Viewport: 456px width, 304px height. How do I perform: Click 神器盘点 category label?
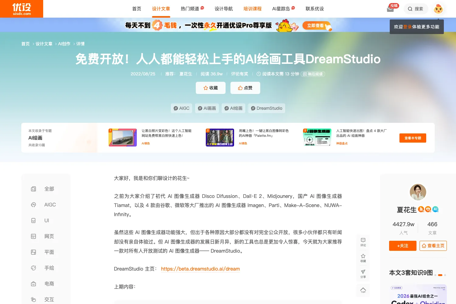click(342, 143)
